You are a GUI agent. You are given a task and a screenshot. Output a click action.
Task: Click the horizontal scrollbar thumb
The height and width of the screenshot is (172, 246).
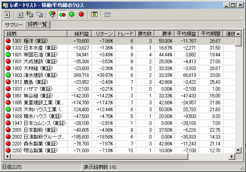pyautogui.click(x=99, y=157)
